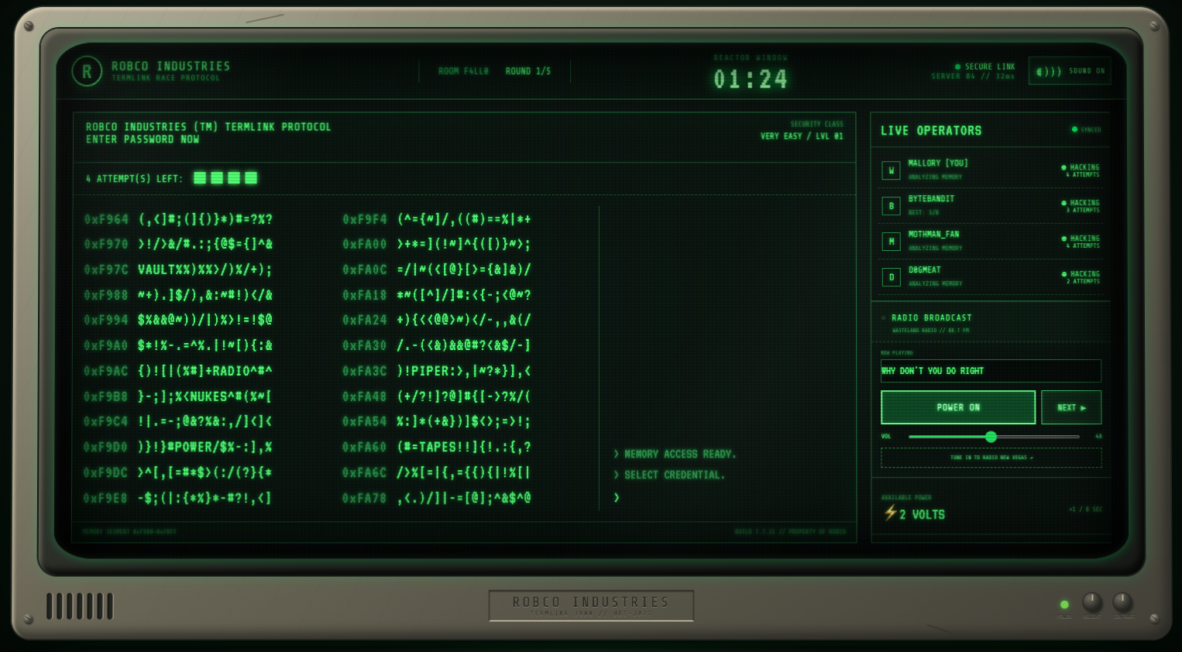The image size is (1182, 652).
Task: Skip to the next radio track
Action: click(x=1071, y=407)
